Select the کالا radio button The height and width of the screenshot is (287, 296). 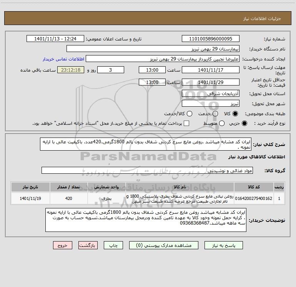point(235,114)
